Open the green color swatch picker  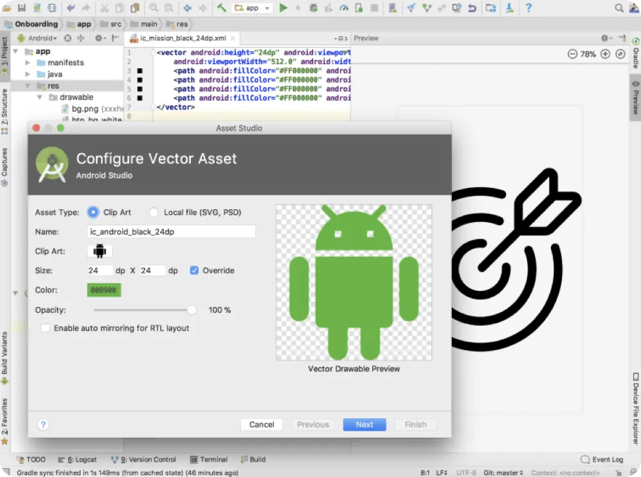[104, 290]
